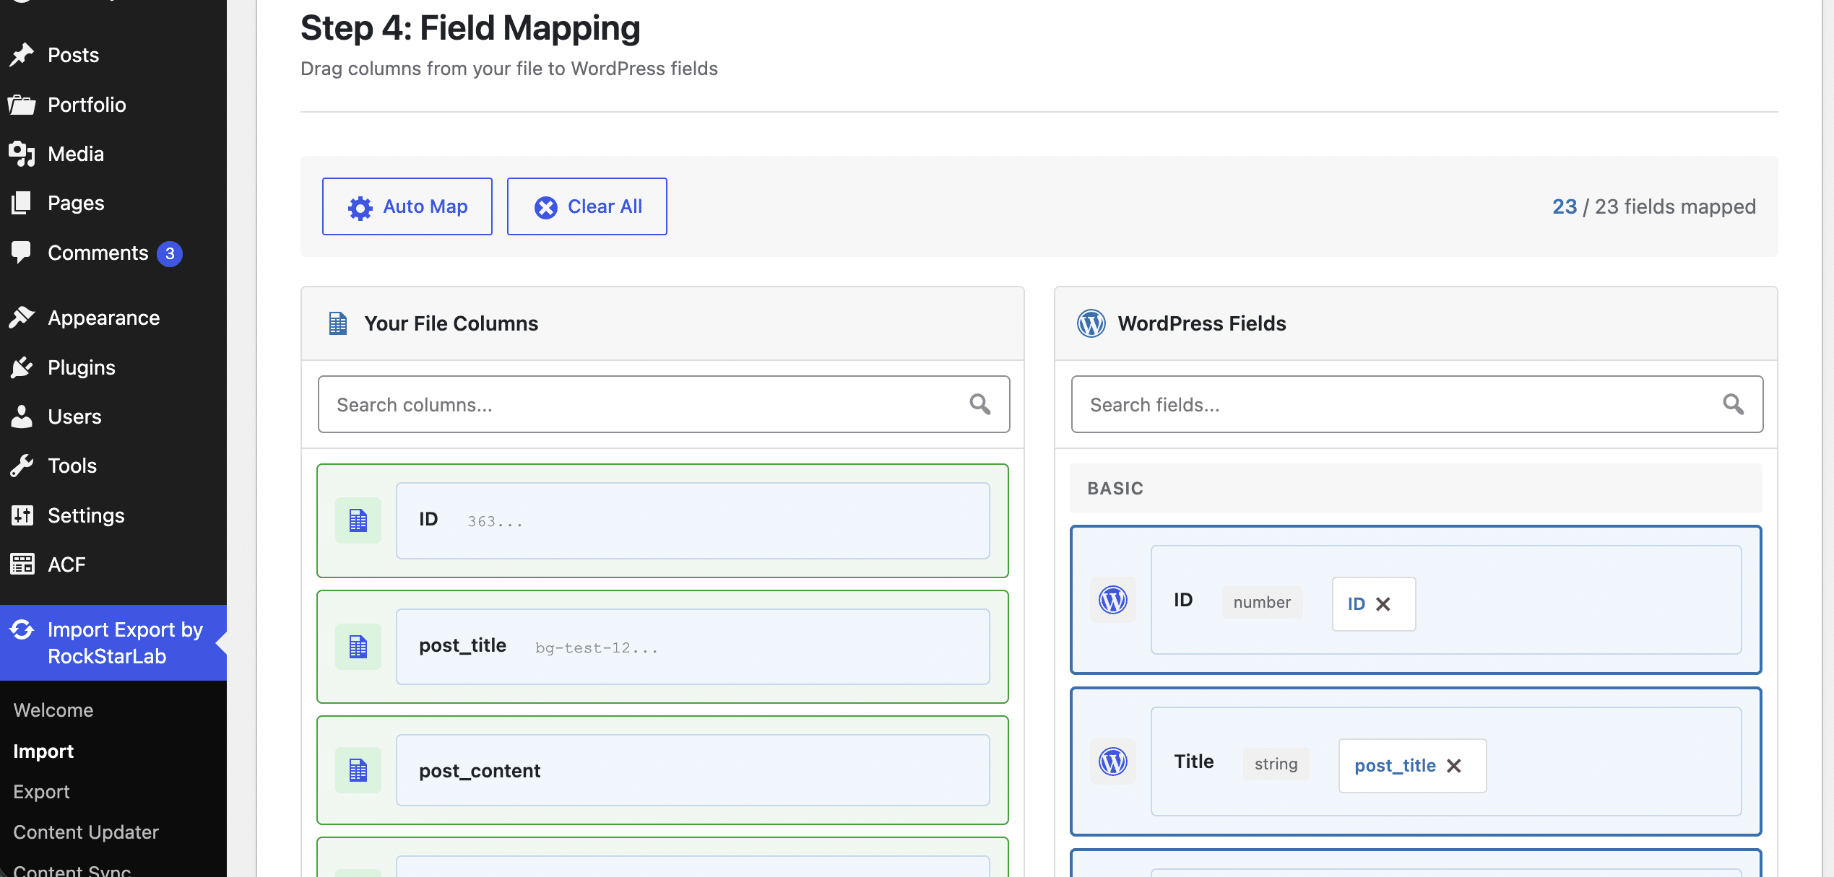Viewport: 1834px width, 877px height.
Task: Click the Posts pin icon in sidebar
Action: [22, 55]
